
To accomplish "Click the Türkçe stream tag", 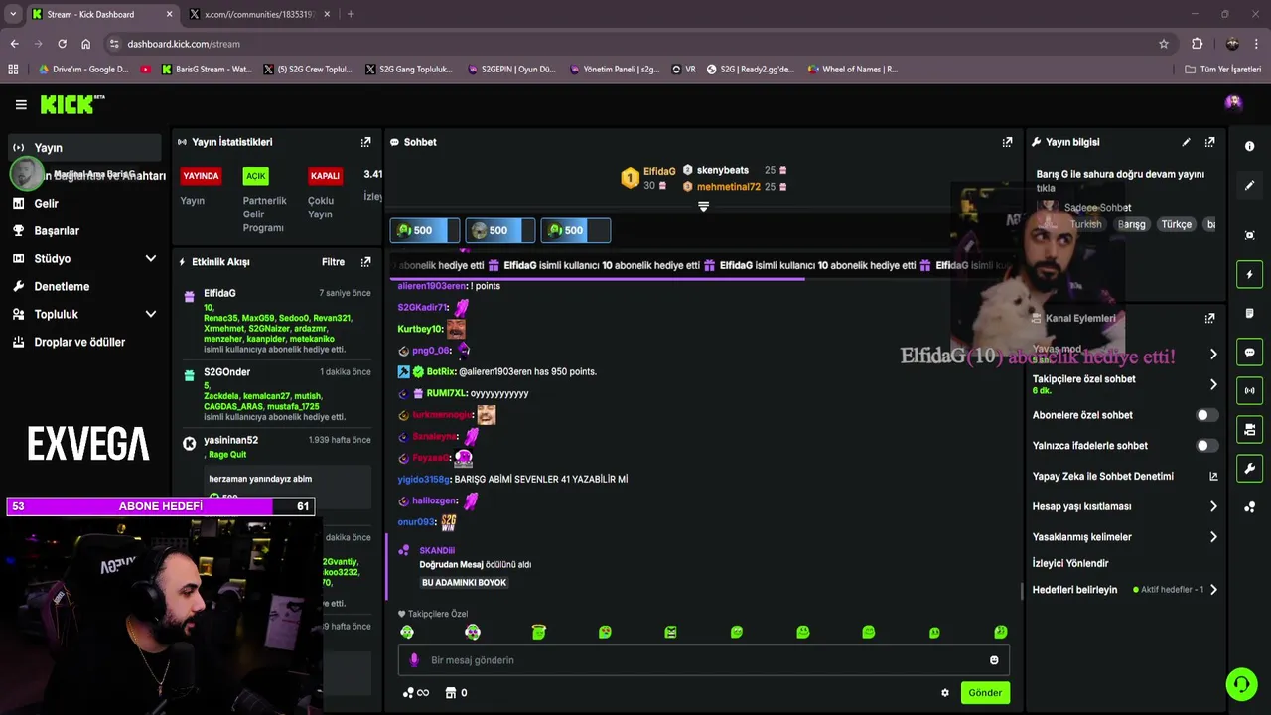I will (1177, 224).
